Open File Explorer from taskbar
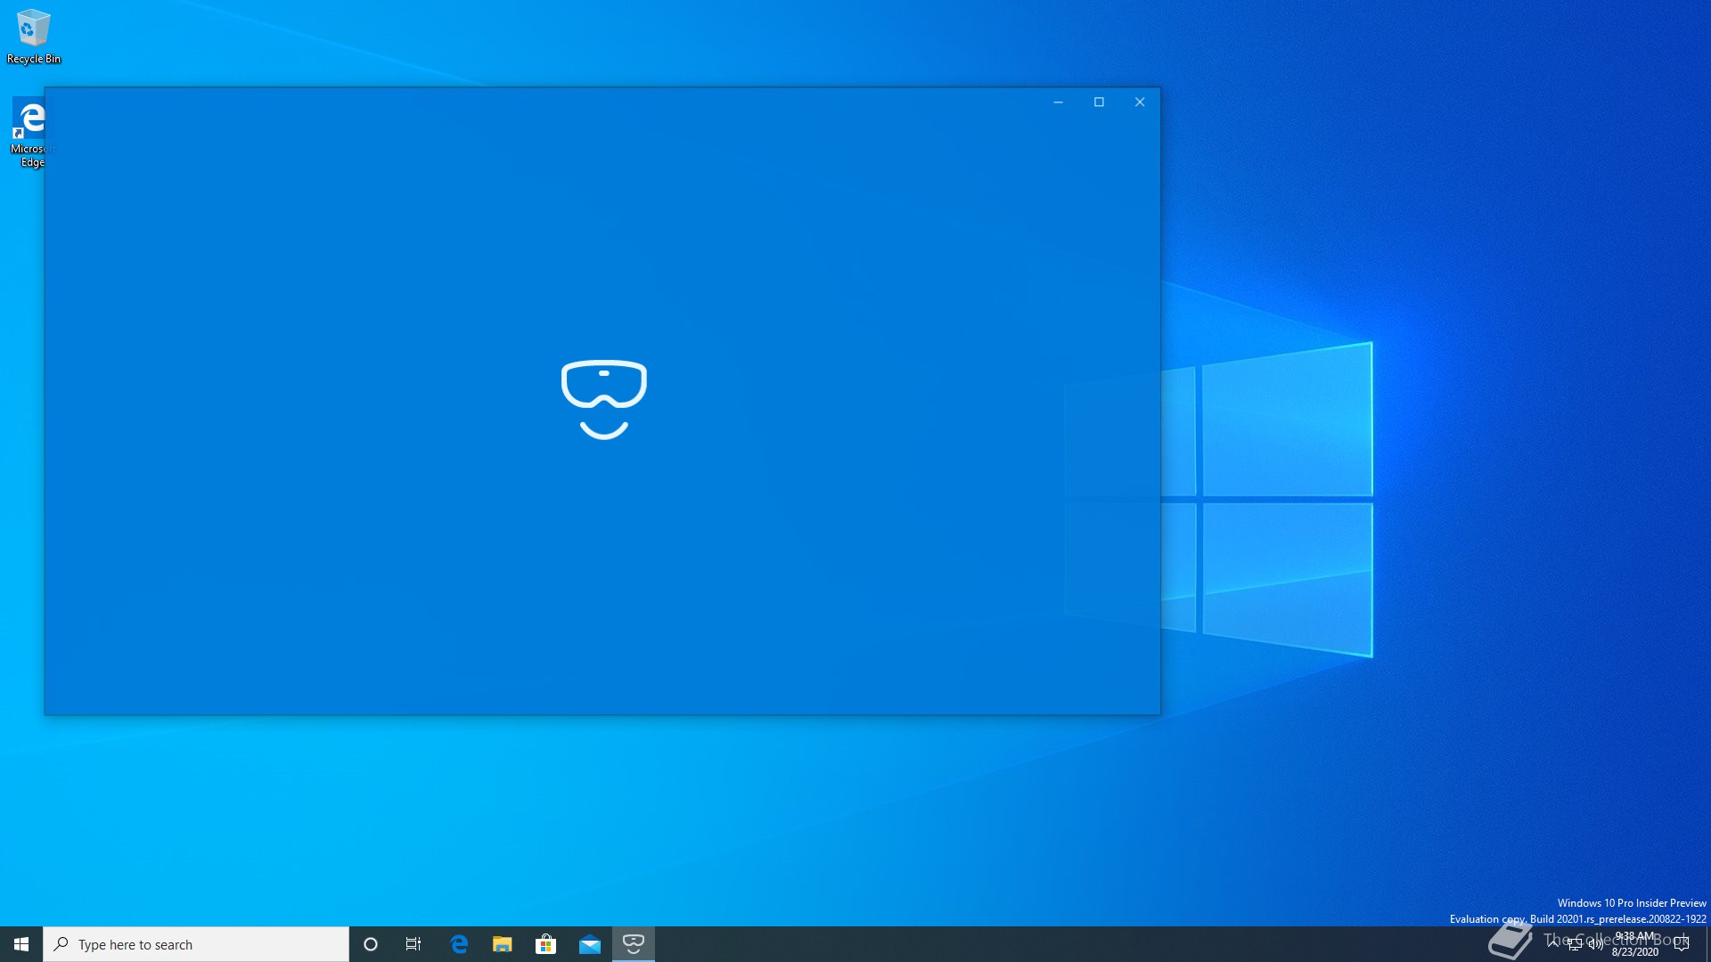1711x962 pixels. click(x=503, y=944)
